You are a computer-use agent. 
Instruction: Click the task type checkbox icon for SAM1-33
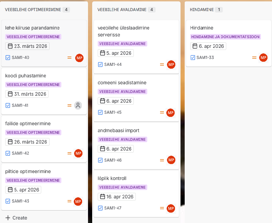193,58
